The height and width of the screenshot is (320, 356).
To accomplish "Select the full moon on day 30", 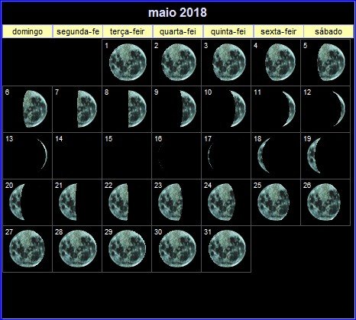I will tap(177, 248).
